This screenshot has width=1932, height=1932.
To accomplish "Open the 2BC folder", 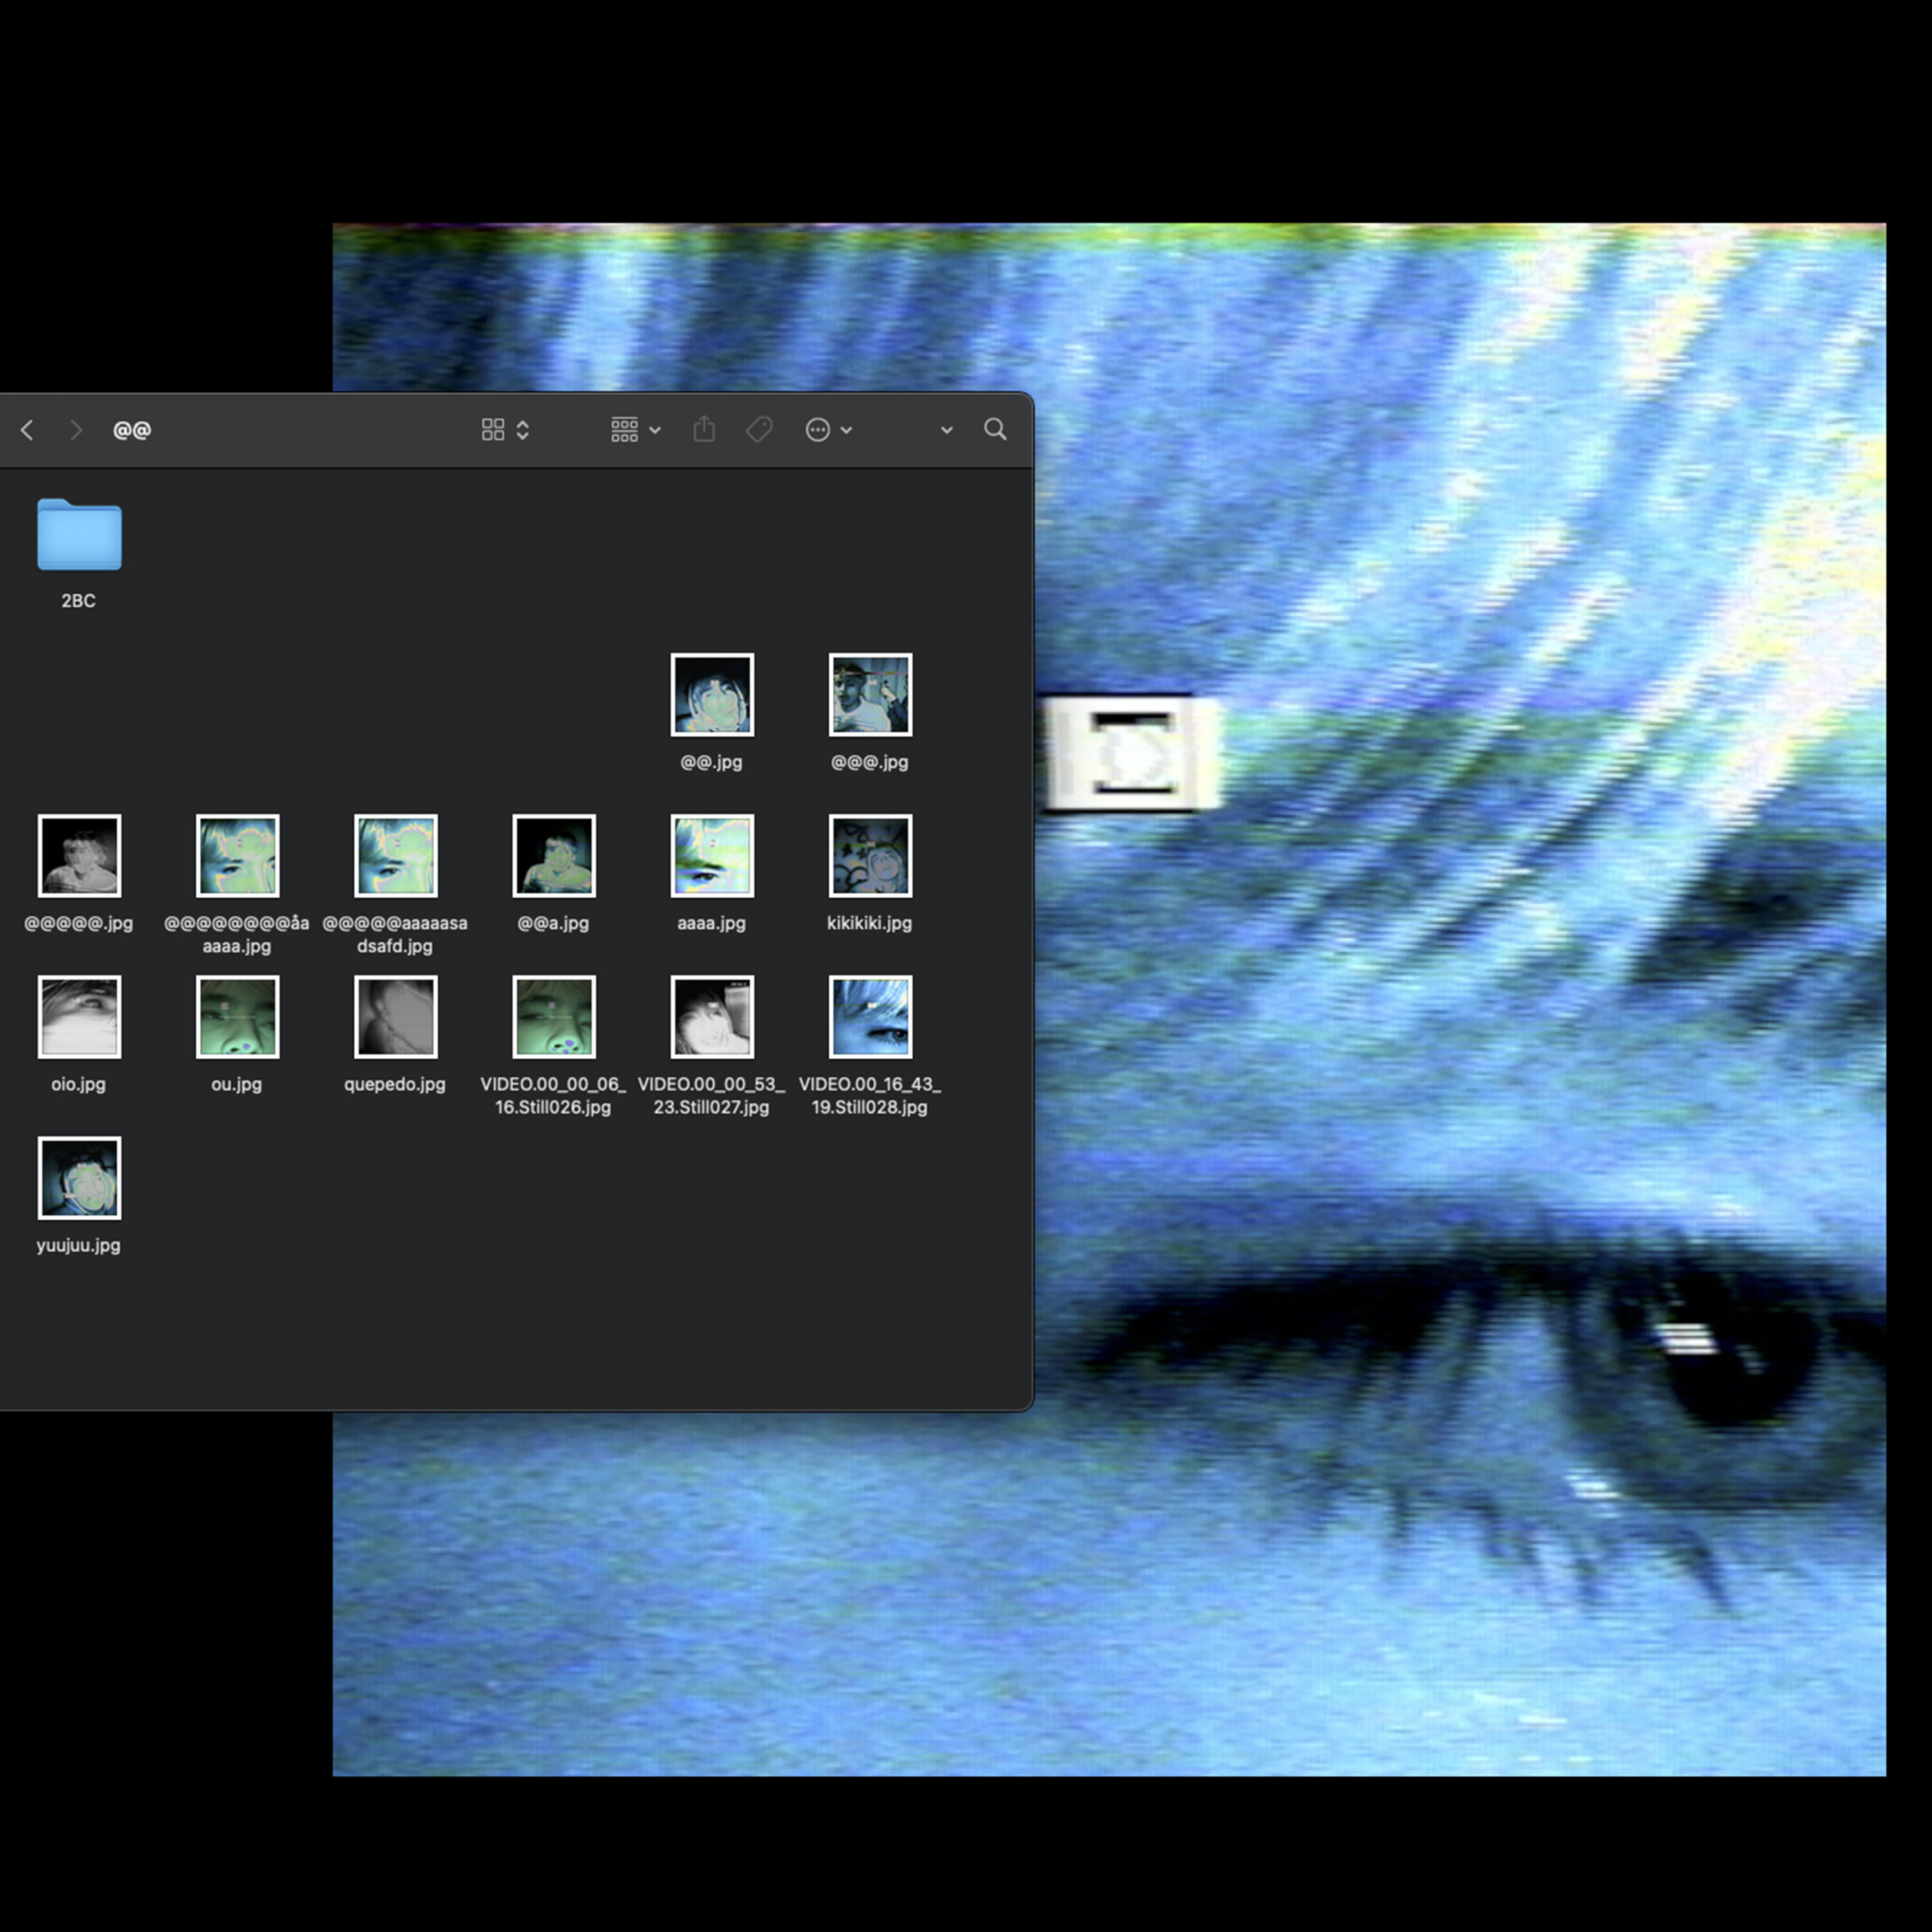I will pyautogui.click(x=79, y=536).
